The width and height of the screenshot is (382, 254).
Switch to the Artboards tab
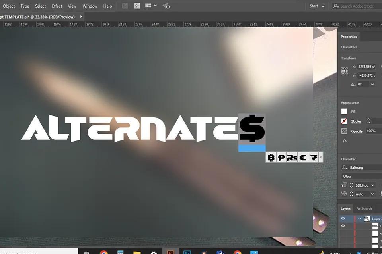[x=364, y=208]
